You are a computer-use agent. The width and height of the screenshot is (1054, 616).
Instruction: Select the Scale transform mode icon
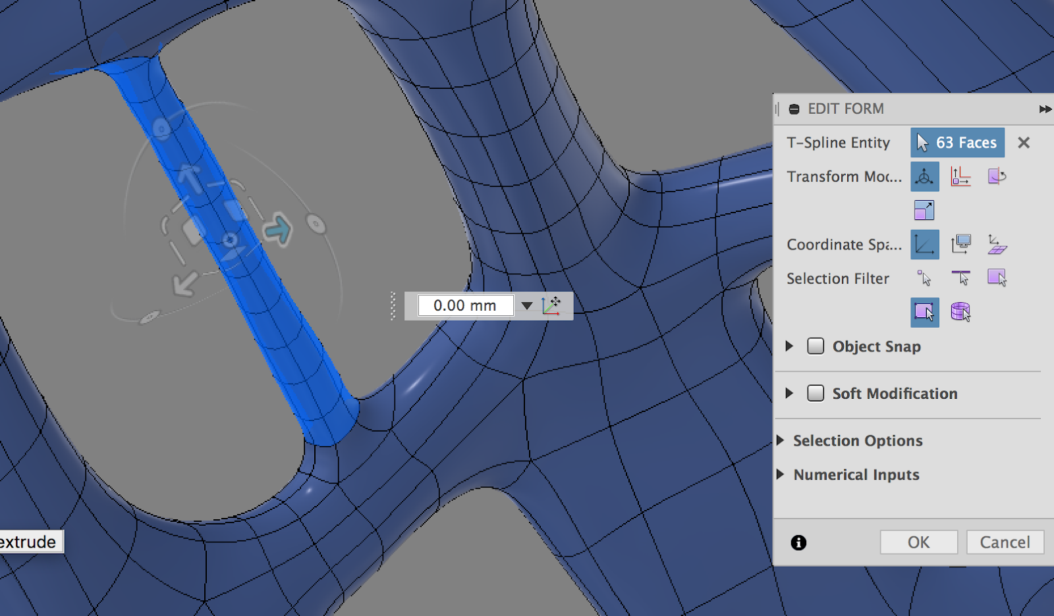pos(924,211)
